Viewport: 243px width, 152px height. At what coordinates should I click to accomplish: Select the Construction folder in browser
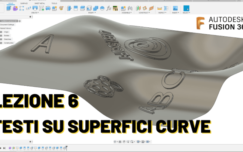(9, 43)
